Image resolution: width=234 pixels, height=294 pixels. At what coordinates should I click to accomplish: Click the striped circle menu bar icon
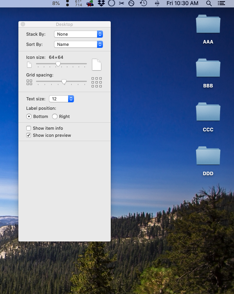pyautogui.click(x=131, y=4)
